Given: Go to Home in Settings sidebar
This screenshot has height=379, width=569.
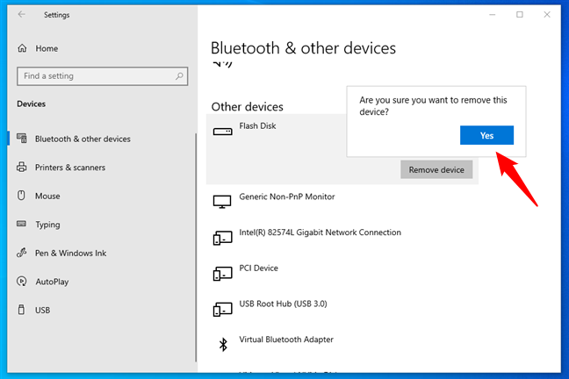Looking at the screenshot, I should pos(47,48).
